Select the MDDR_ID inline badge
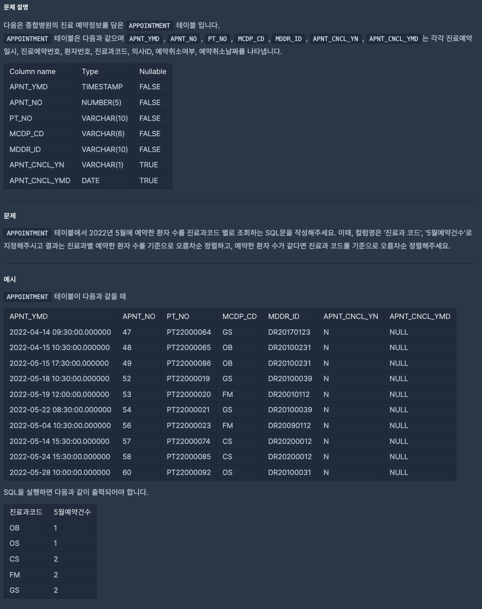Viewport: 482px width, 609px height. [287, 39]
